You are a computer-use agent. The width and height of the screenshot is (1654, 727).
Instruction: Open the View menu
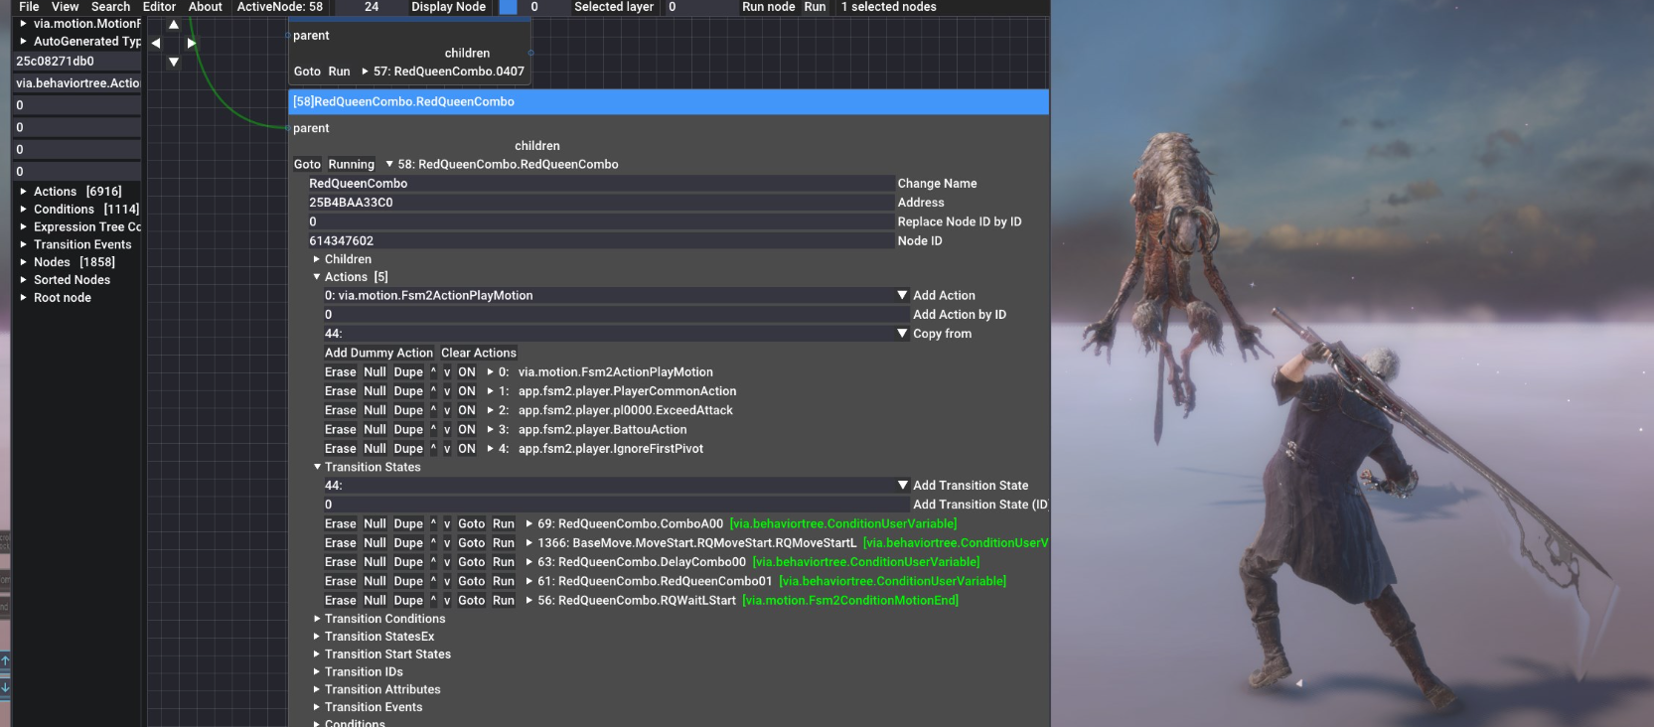pos(65,7)
